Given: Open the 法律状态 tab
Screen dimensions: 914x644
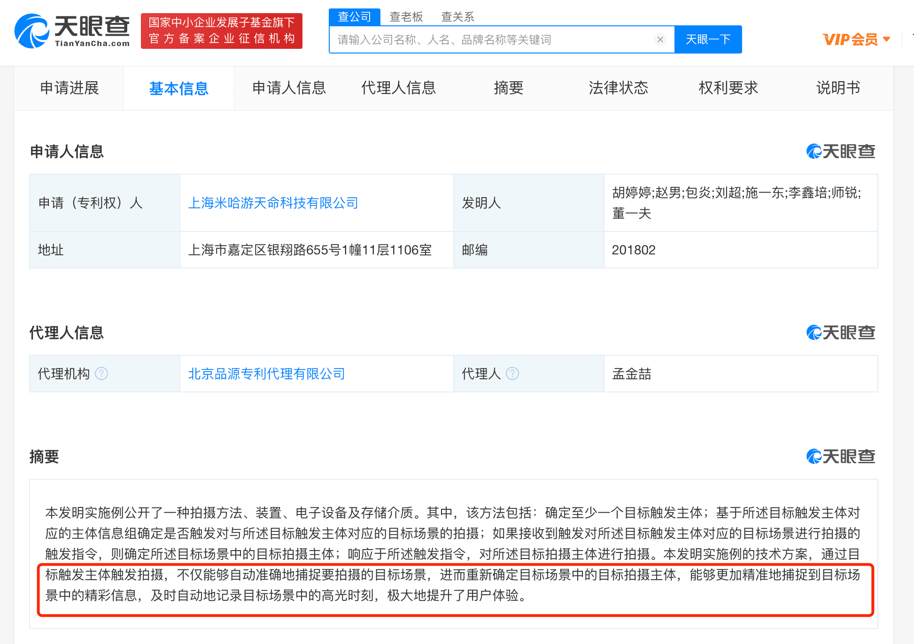Looking at the screenshot, I should click(619, 88).
